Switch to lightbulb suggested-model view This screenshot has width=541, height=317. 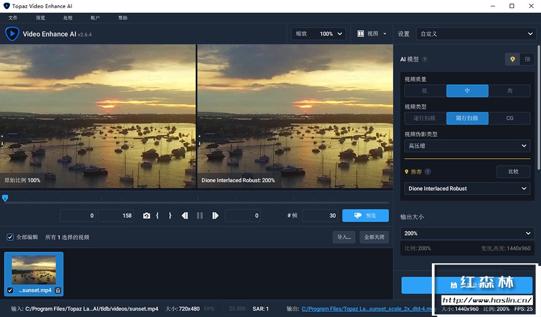(x=512, y=59)
